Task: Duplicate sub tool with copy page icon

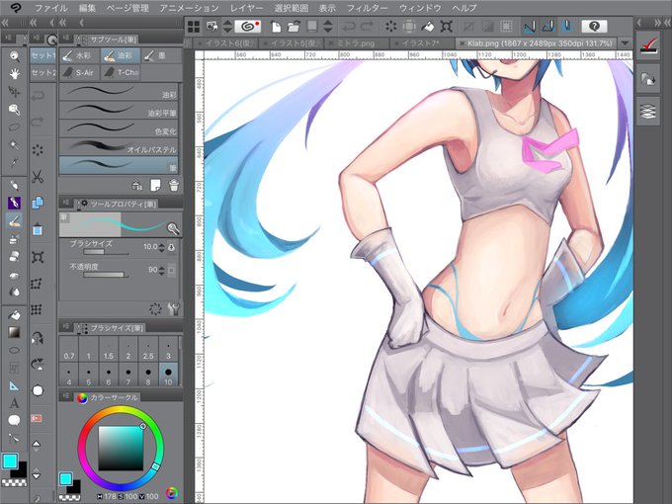Action: (x=155, y=185)
